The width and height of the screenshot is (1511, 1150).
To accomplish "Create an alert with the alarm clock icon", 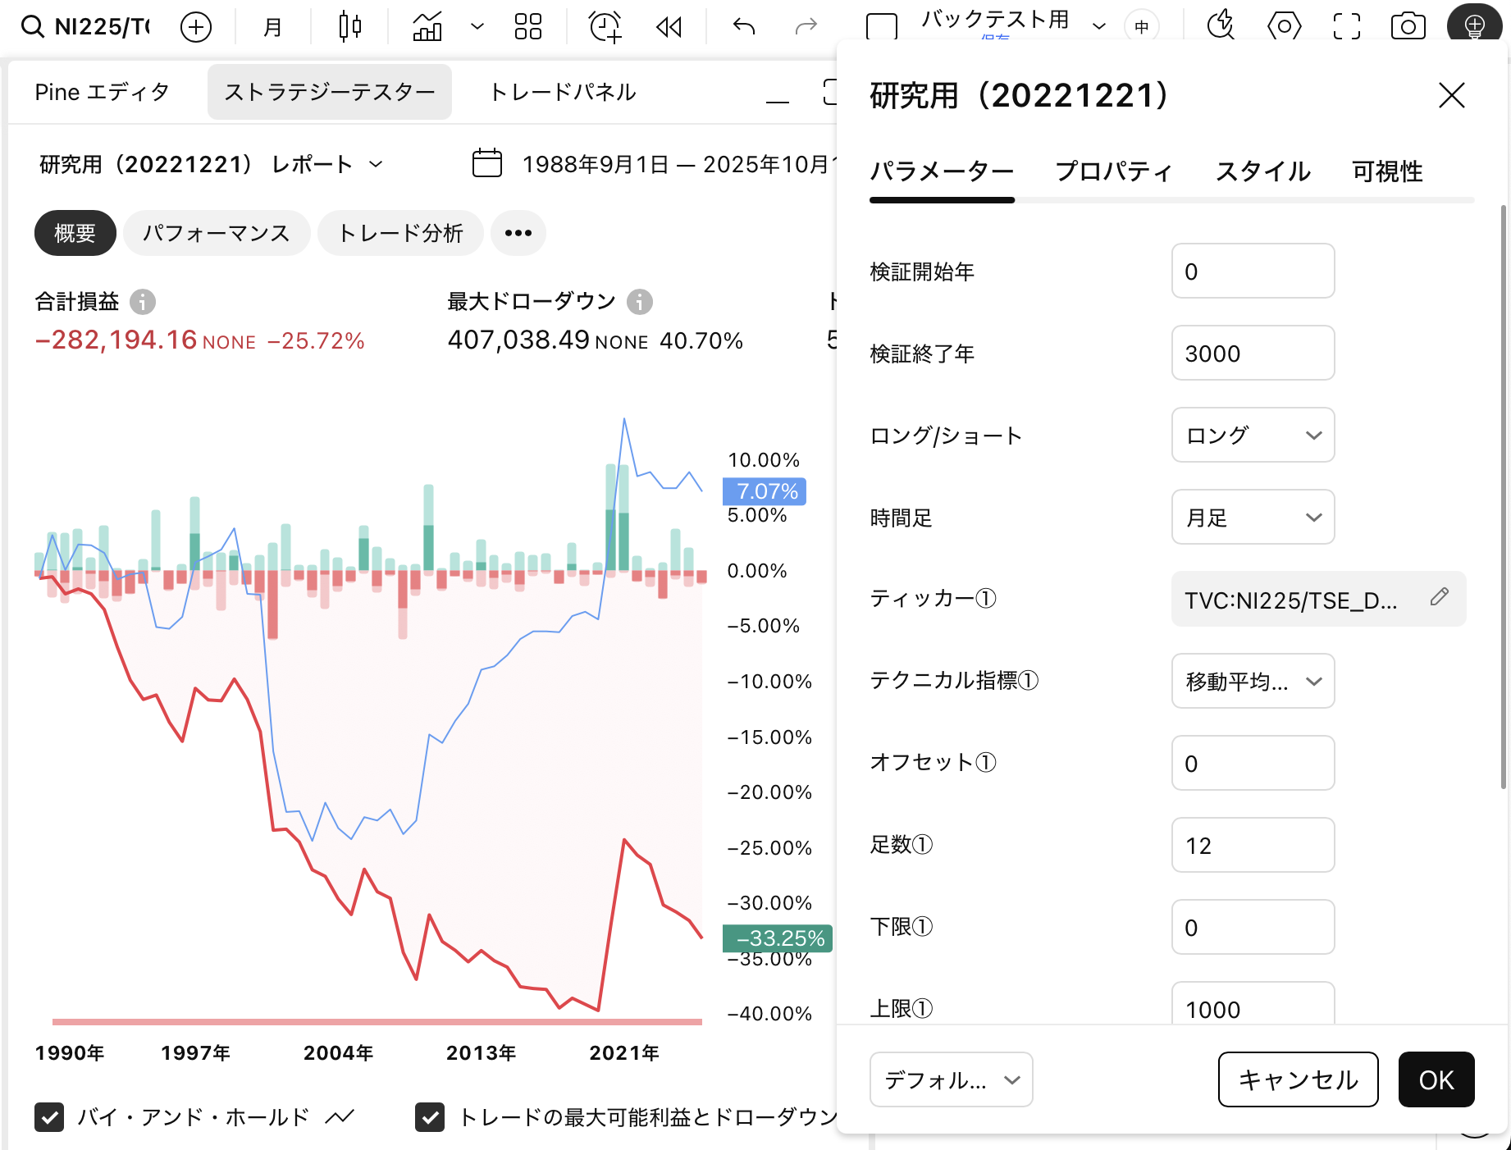I will (x=605, y=27).
